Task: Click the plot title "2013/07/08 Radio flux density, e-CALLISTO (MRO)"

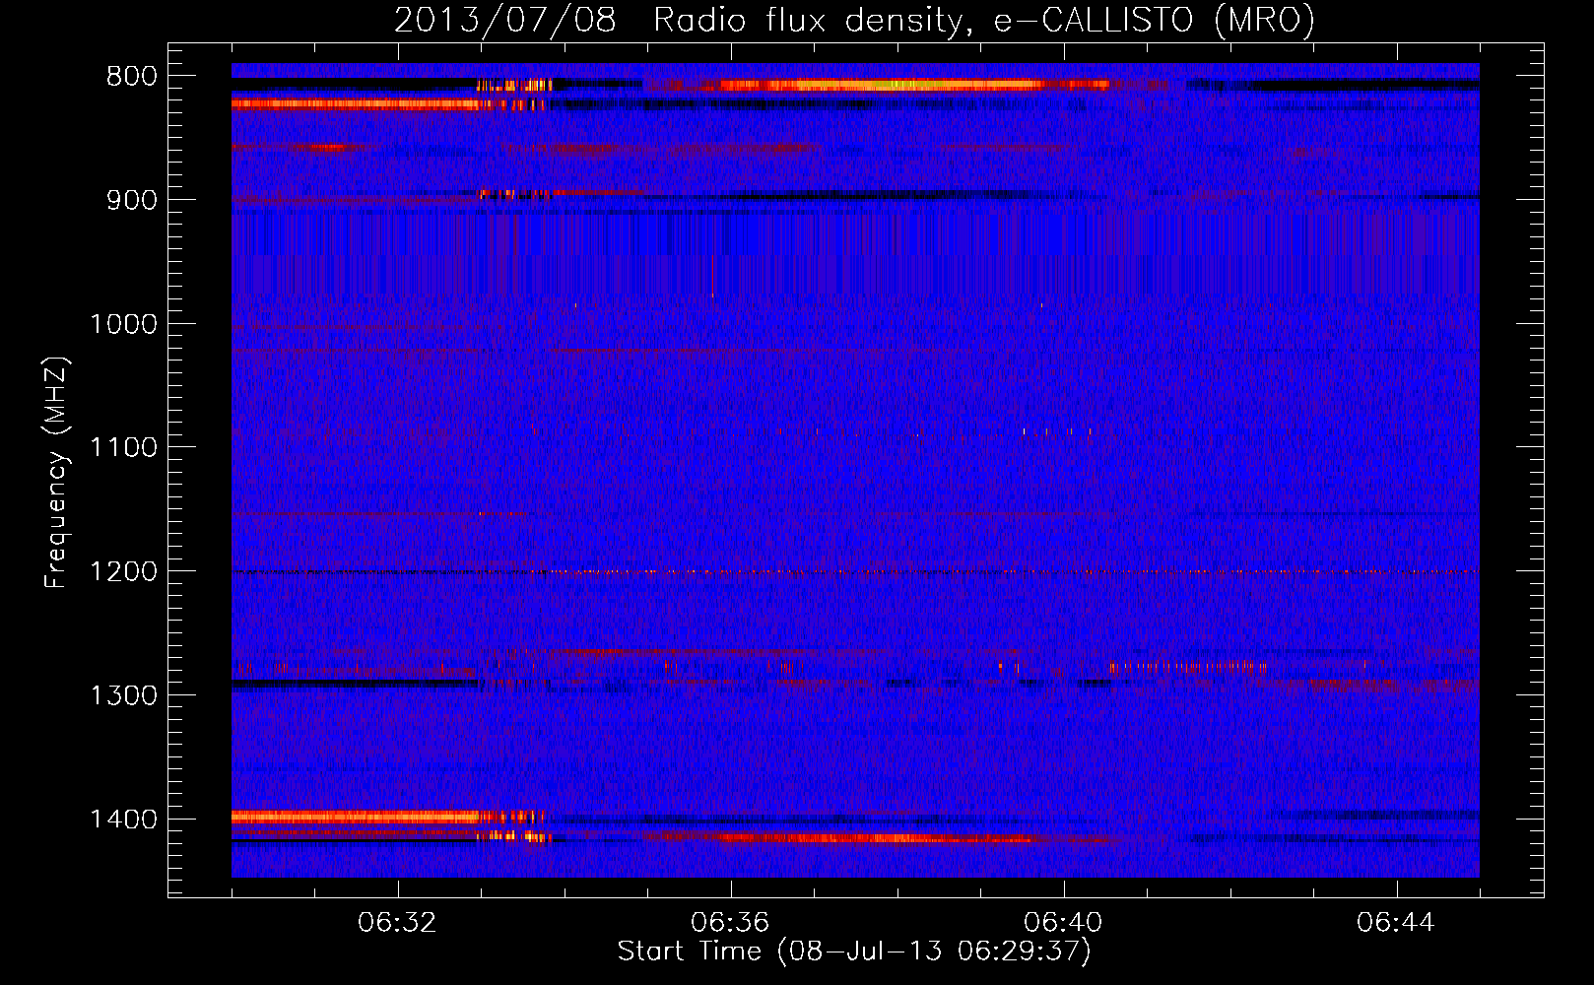Action: point(854,20)
